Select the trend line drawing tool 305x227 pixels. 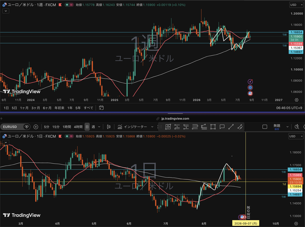point(231,127)
